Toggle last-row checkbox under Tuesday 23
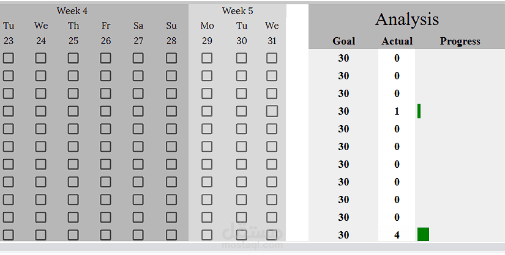Viewport: 505px width, 255px height. 9,235
